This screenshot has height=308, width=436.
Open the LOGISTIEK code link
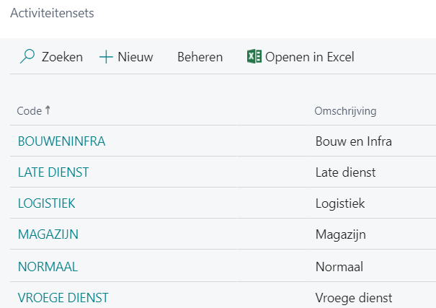(47, 203)
